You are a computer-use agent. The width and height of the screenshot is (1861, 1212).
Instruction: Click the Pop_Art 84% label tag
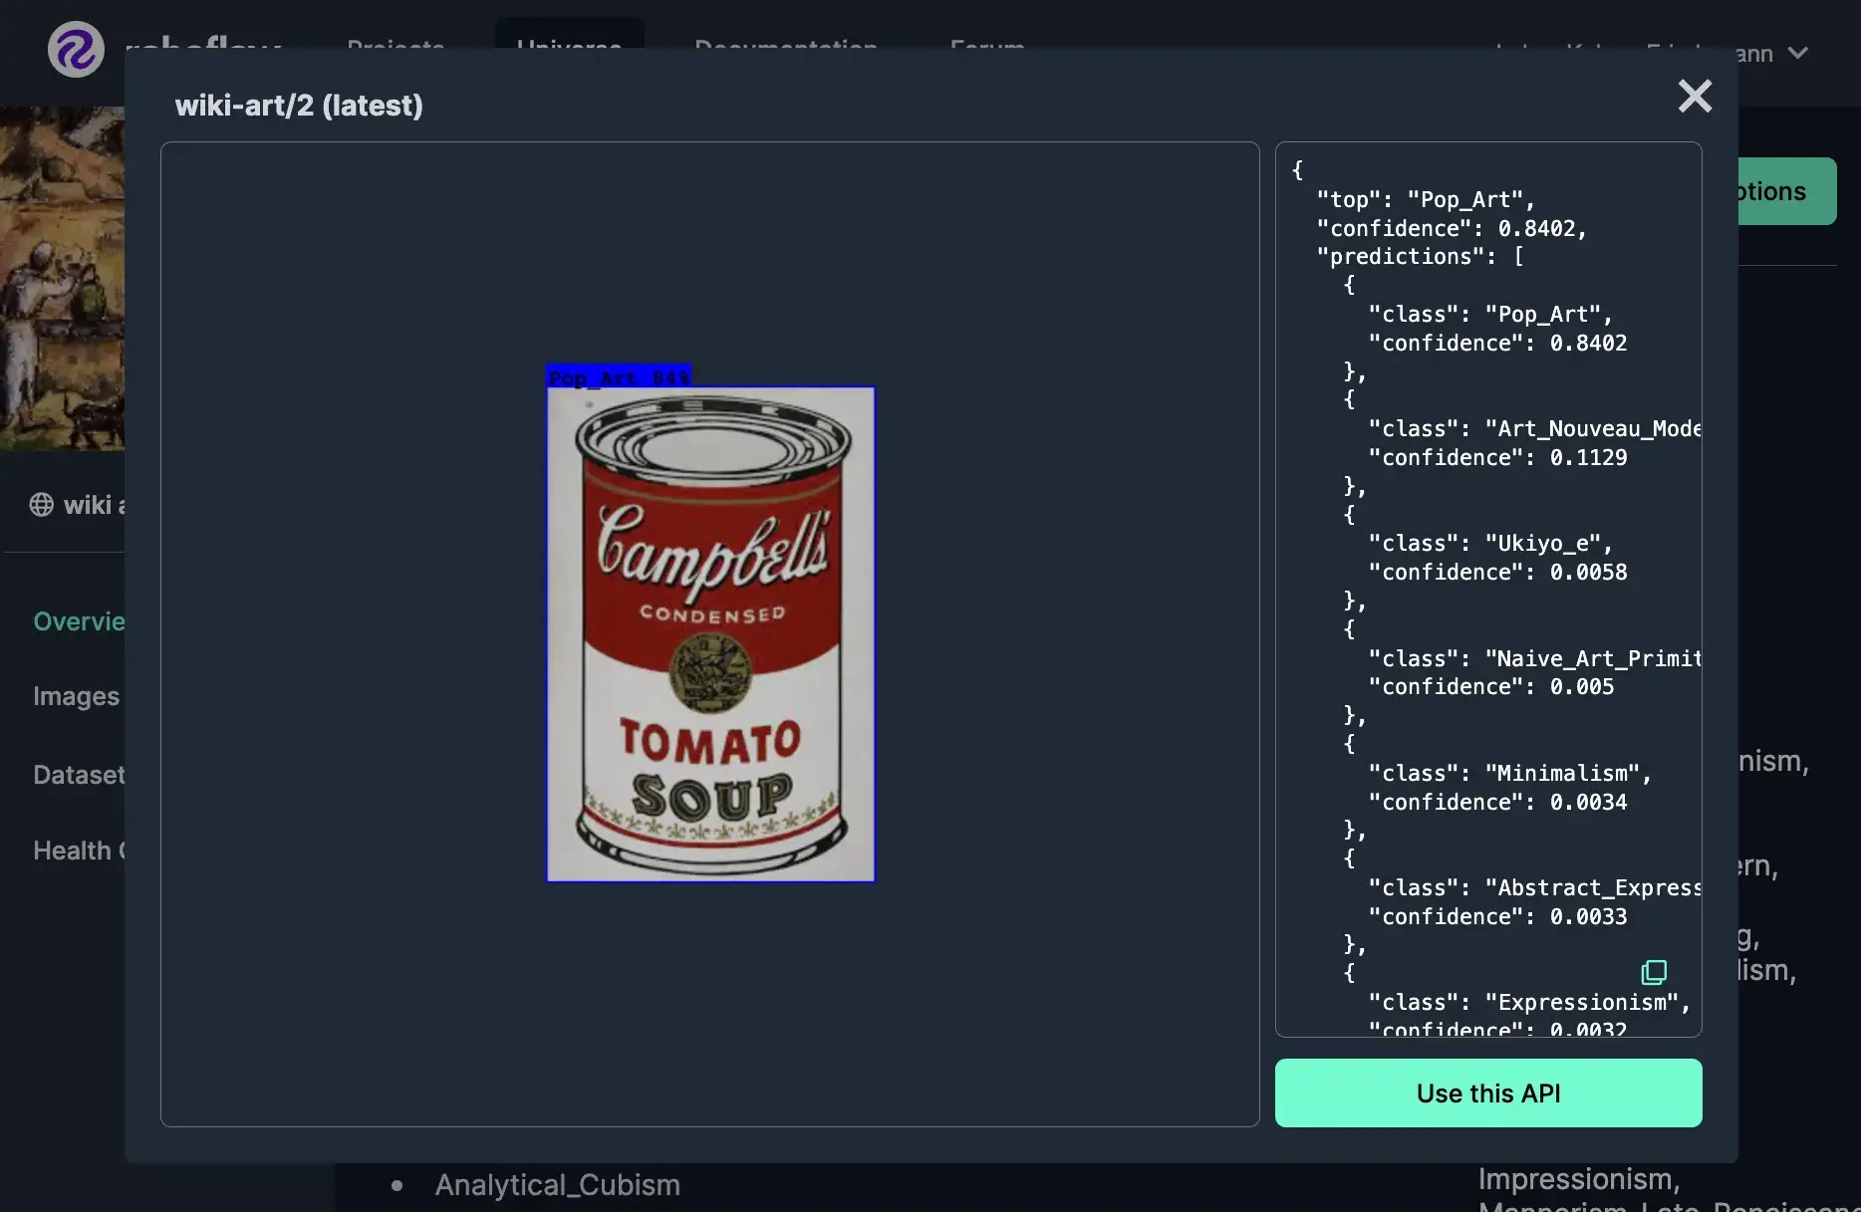pos(619,377)
